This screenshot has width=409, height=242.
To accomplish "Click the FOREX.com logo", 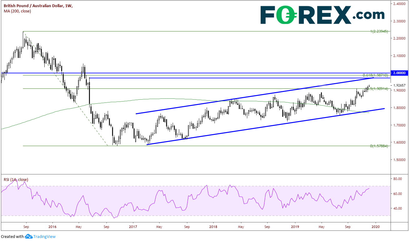I will [323, 15].
